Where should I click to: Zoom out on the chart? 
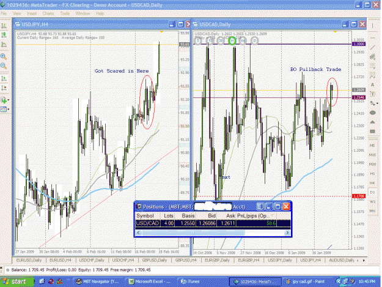4,65
